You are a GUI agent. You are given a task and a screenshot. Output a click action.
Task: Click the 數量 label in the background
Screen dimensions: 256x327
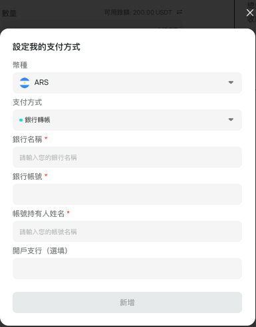[9, 13]
